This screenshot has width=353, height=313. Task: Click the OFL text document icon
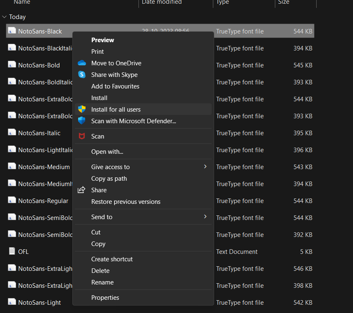tap(12, 251)
